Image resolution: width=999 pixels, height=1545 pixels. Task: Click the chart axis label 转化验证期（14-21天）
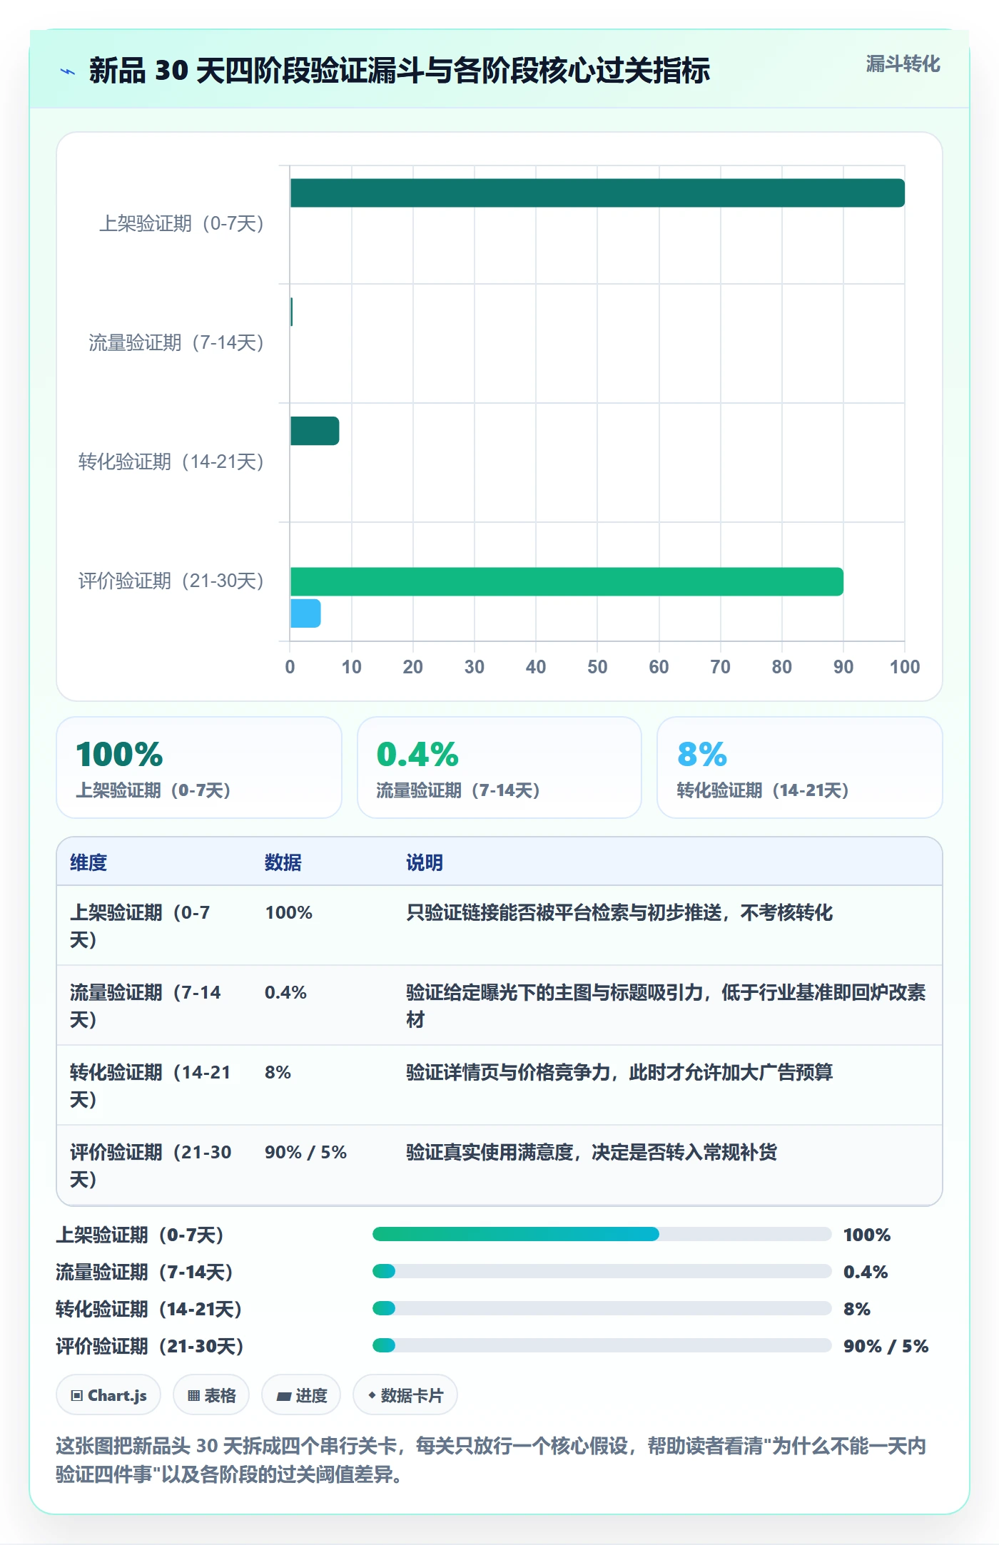point(171,462)
